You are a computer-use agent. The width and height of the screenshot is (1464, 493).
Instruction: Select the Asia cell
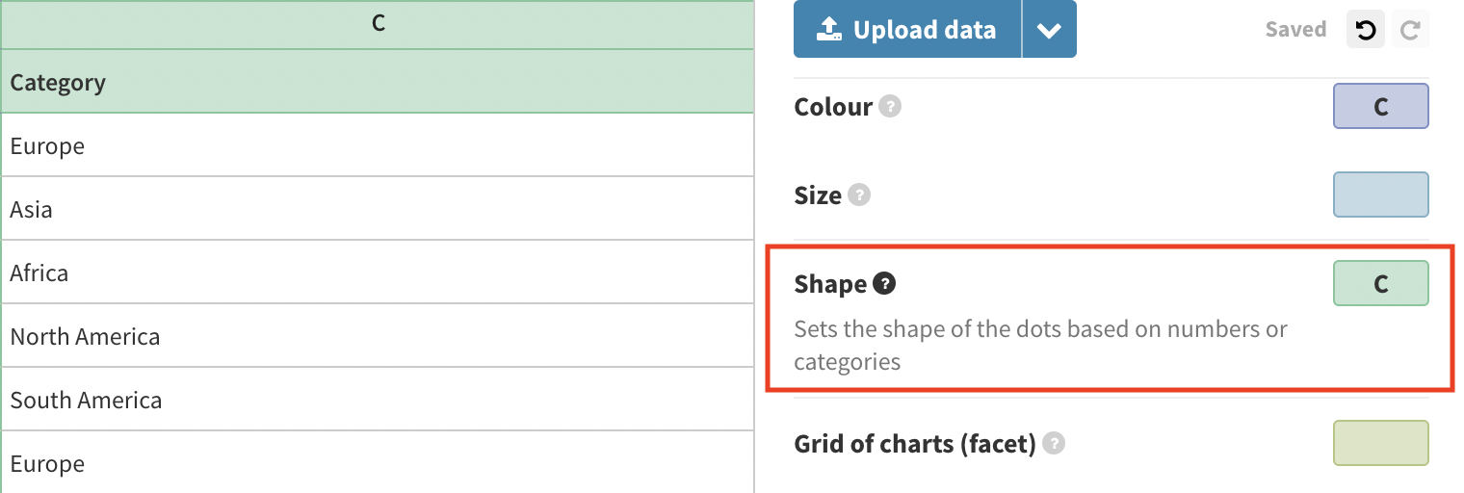pyautogui.click(x=378, y=209)
